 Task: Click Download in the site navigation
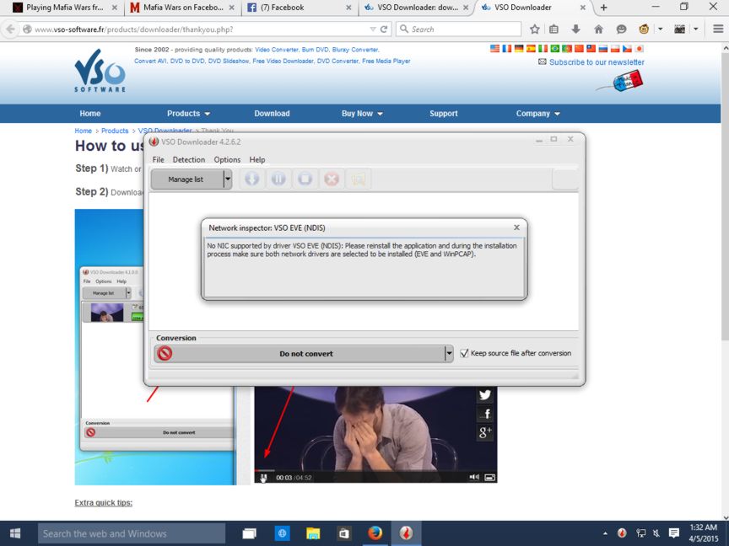coord(272,113)
